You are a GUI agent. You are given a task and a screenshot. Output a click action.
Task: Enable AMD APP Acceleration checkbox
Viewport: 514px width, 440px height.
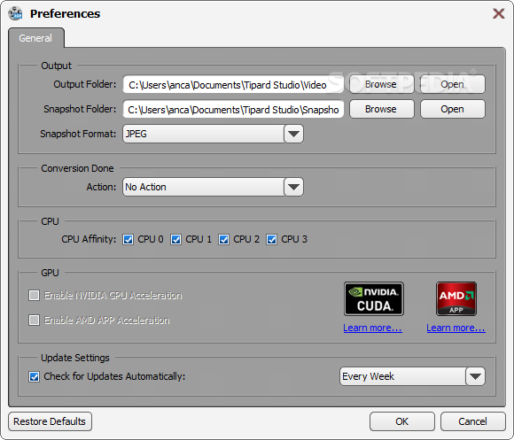click(34, 320)
